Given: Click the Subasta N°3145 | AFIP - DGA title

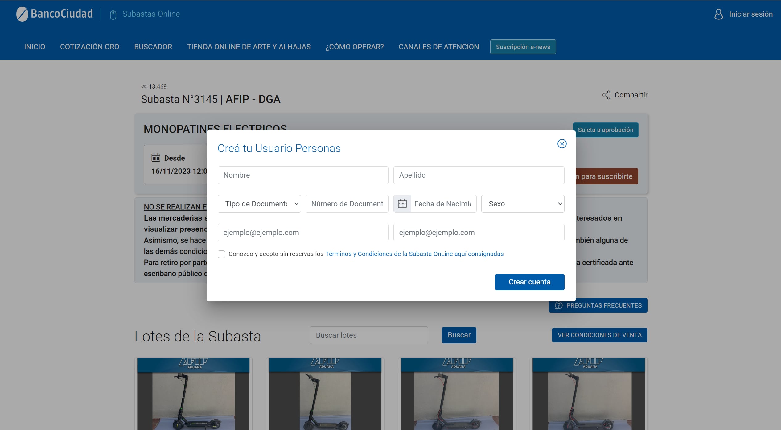Looking at the screenshot, I should pos(211,99).
